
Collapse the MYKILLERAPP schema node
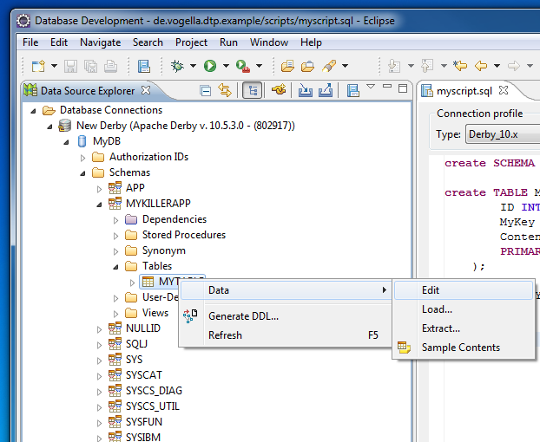click(x=100, y=204)
